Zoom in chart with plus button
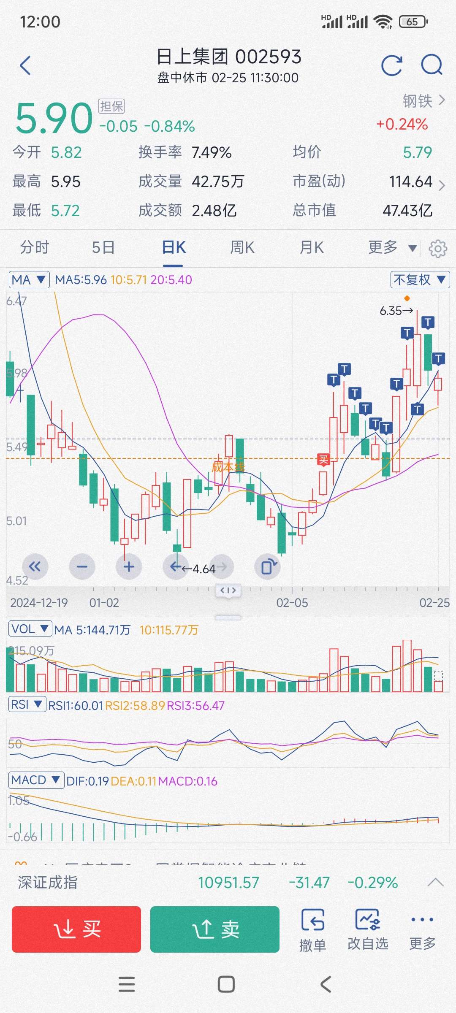Viewport: 456px width, 1013px height. [129, 566]
